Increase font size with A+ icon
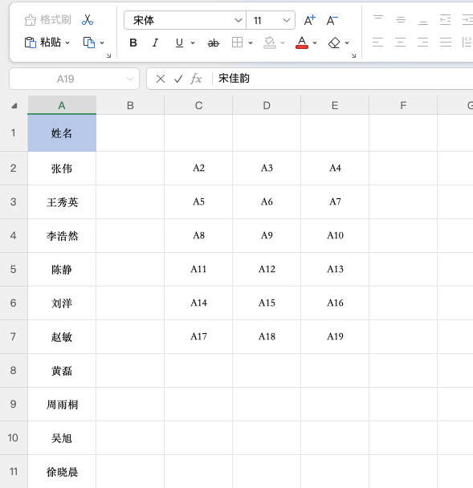Screen dimensions: 473x488 309,20
